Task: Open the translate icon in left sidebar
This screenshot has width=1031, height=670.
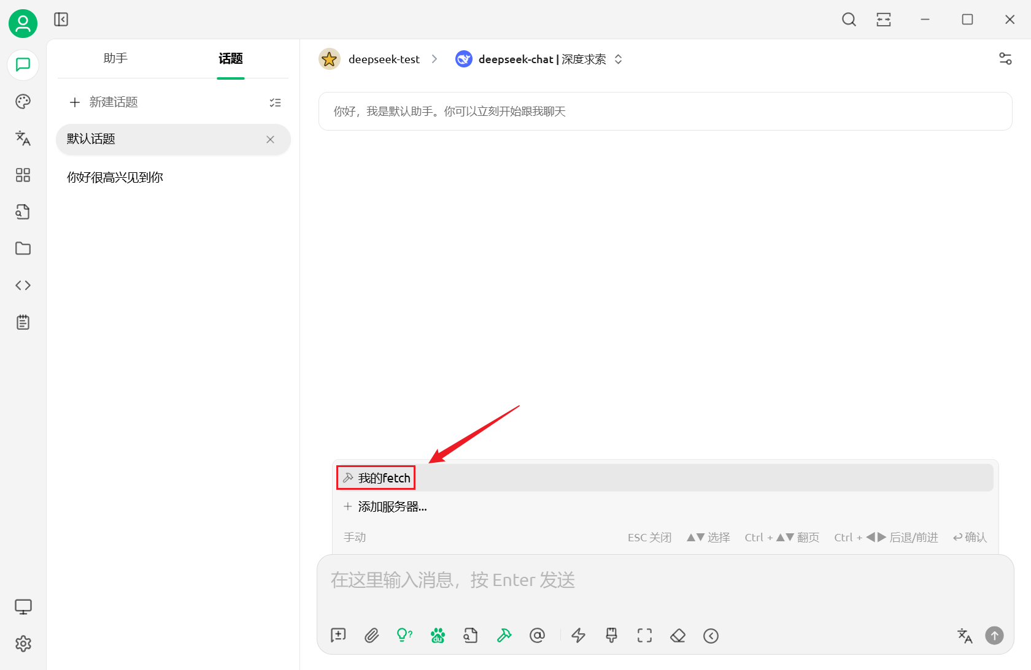Action: [23, 139]
